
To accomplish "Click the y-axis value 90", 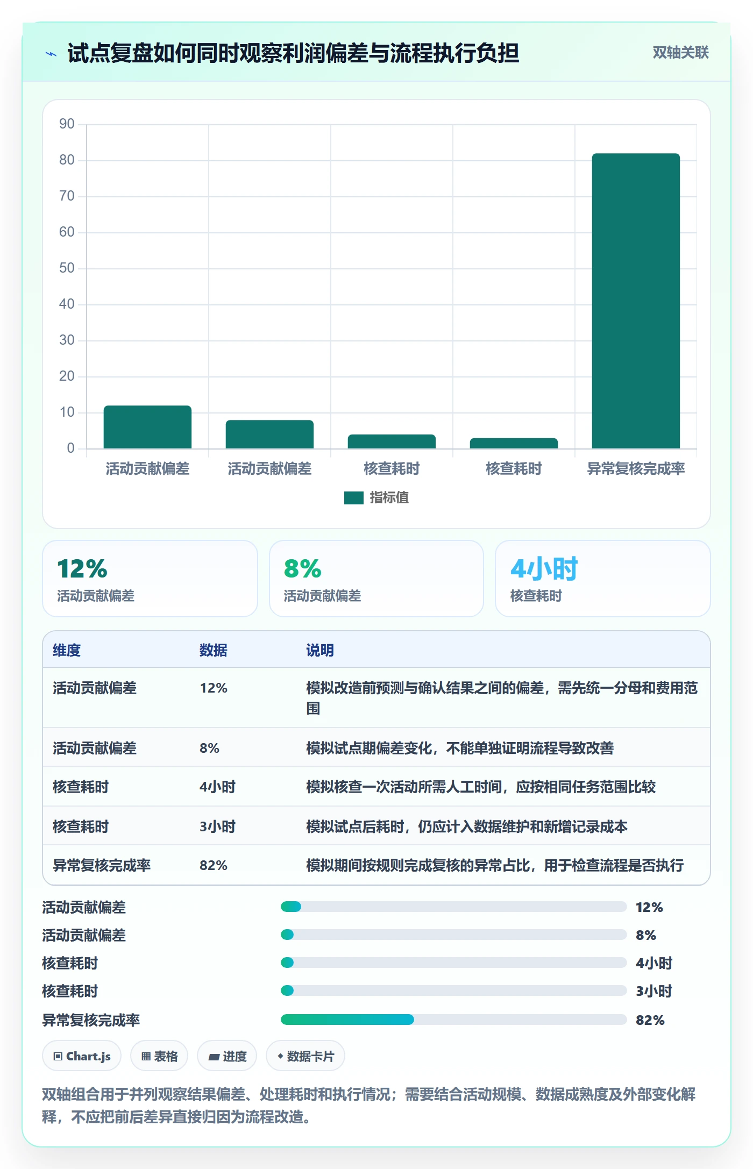I will (67, 124).
